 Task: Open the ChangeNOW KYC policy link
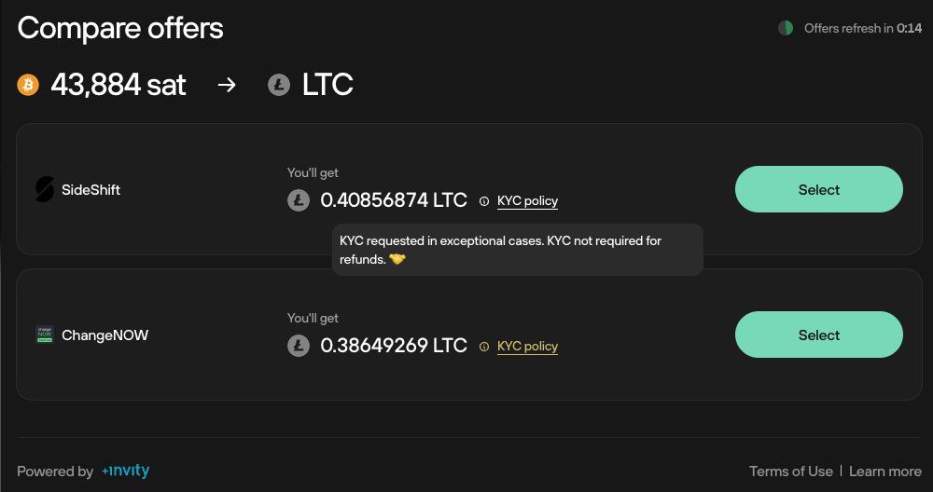528,347
